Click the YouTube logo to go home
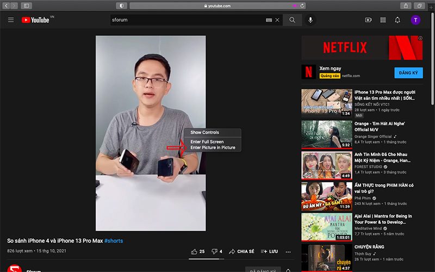Screen dimensions: 435x272 [x=36, y=20]
